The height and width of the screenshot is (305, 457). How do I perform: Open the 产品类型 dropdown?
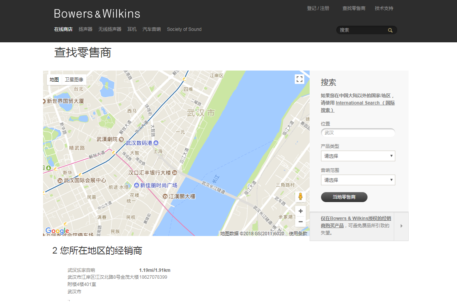(x=358, y=156)
